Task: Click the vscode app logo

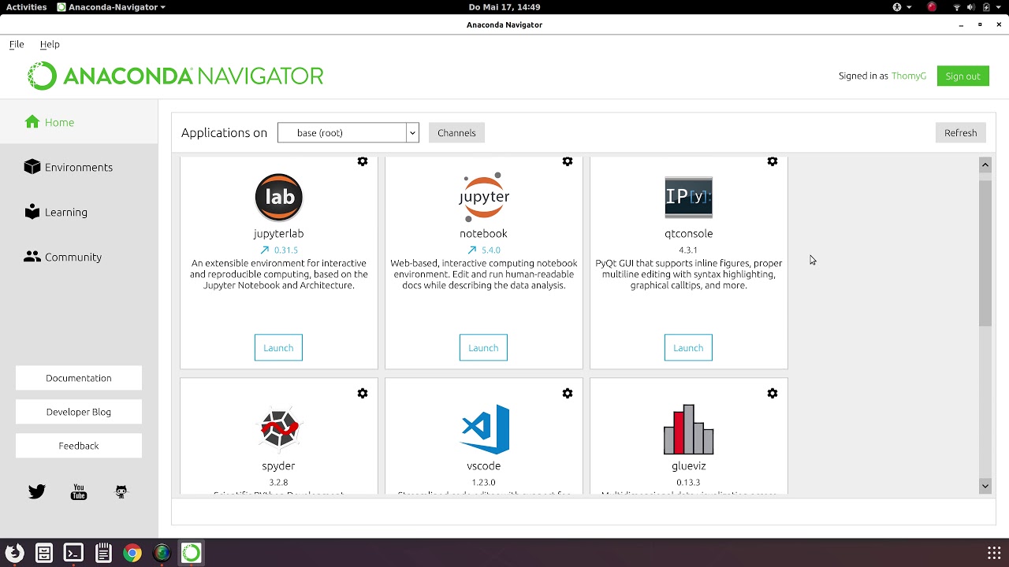Action: pyautogui.click(x=484, y=429)
